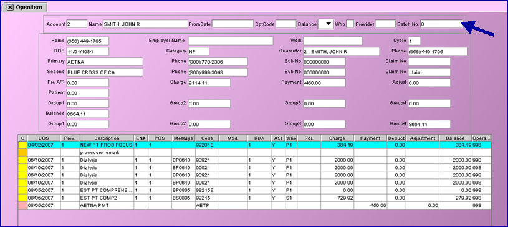Click the Who filter box
The height and width of the screenshot is (227, 508).
pyautogui.click(x=350, y=24)
